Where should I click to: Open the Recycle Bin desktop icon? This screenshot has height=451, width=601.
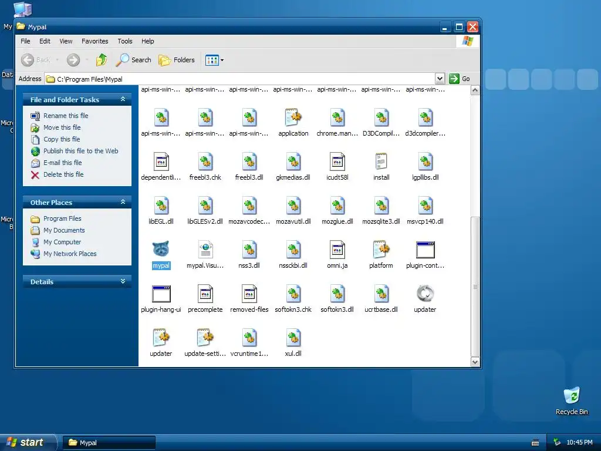pyautogui.click(x=572, y=401)
